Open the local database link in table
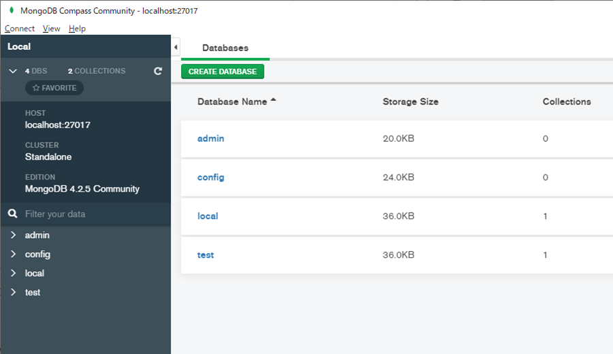The height and width of the screenshot is (354, 613). (x=208, y=216)
